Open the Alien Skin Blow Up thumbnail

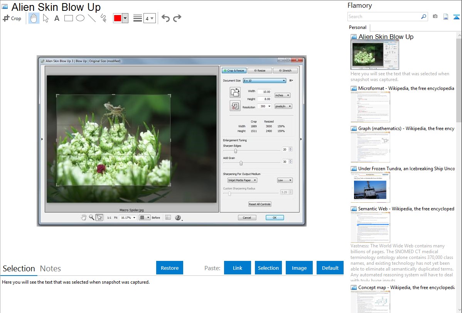pos(375,55)
